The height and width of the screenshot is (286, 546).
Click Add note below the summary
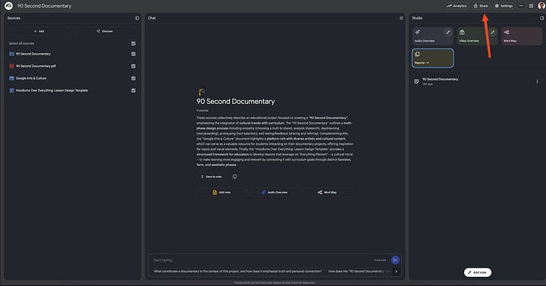(x=221, y=192)
